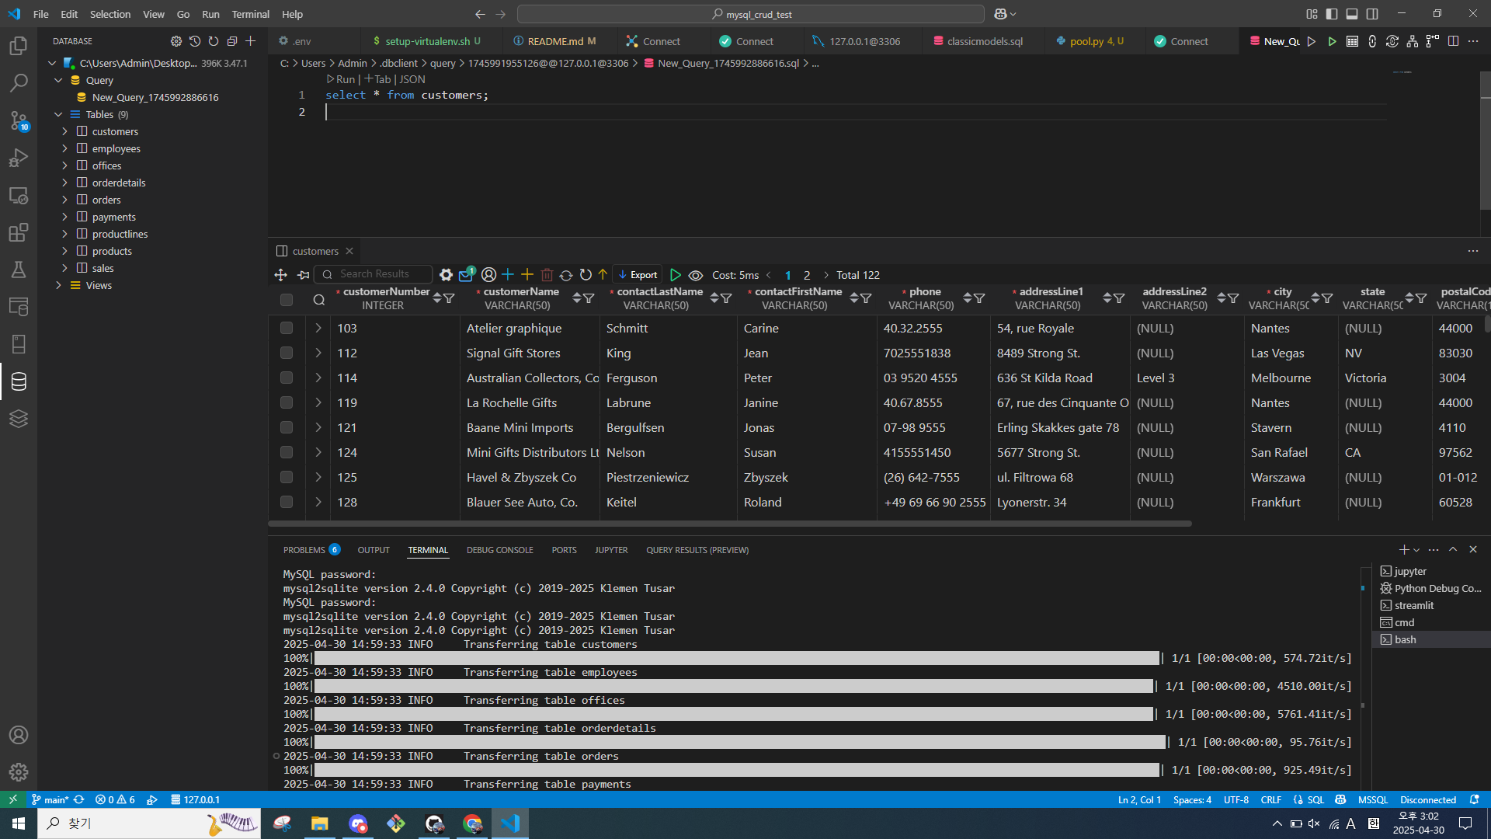The height and width of the screenshot is (839, 1491).
Task: Click the results settings gear icon
Action: click(446, 275)
